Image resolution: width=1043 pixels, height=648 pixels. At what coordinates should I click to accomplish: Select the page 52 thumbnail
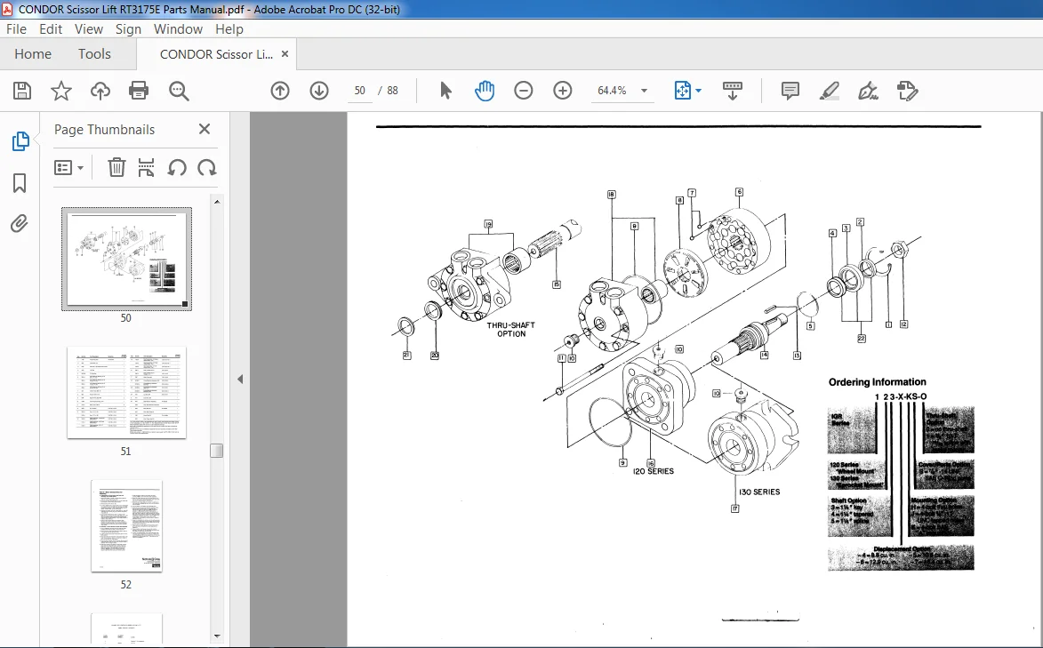point(126,525)
